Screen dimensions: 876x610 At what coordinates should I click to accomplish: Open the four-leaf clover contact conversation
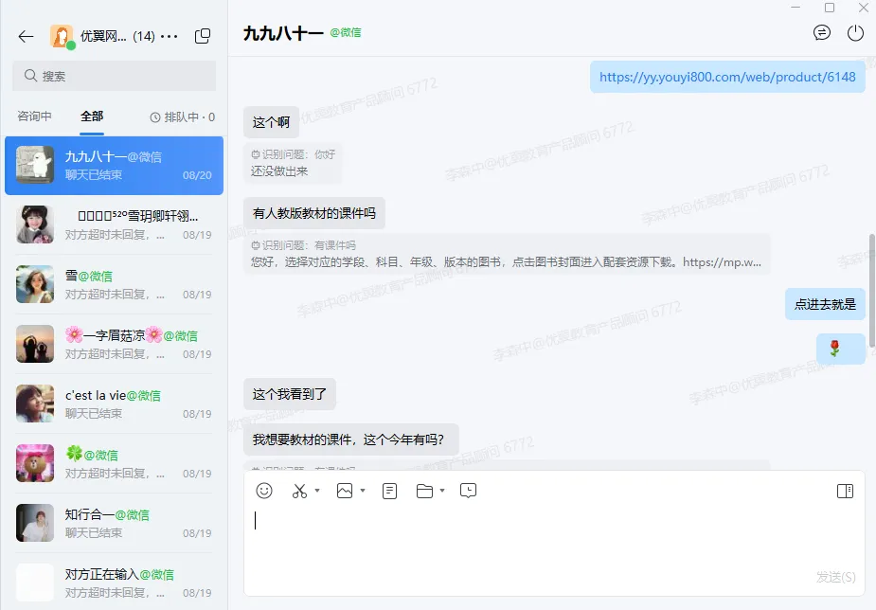pos(114,464)
